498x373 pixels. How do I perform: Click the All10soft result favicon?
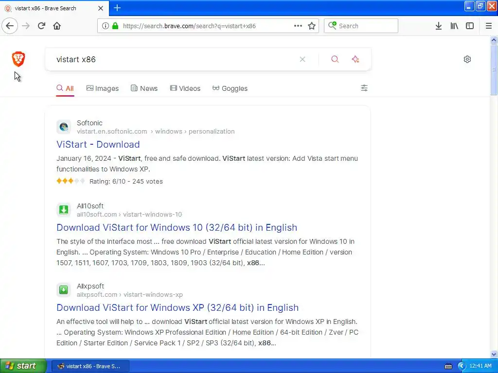(64, 210)
